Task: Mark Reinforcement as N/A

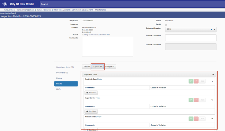Action: coord(202,119)
